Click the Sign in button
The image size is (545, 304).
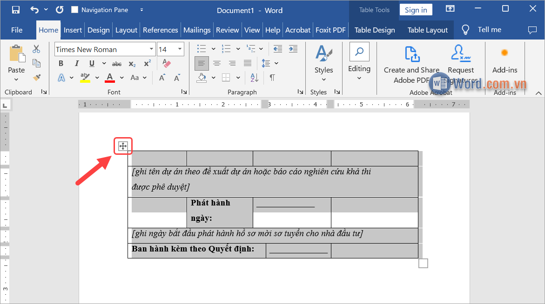pos(416,10)
